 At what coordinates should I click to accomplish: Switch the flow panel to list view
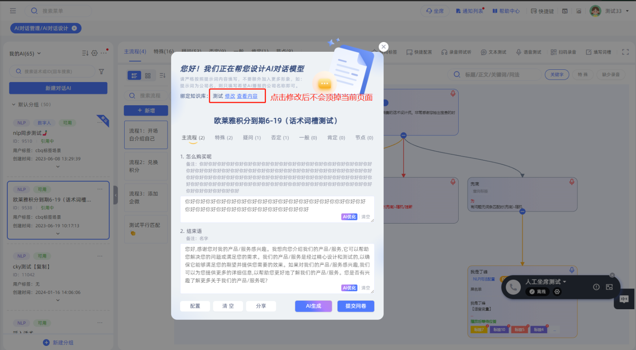[134, 75]
